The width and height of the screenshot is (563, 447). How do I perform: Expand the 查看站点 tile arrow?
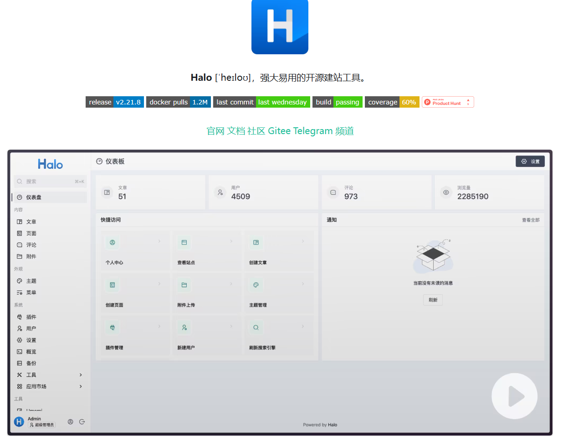pyautogui.click(x=230, y=242)
